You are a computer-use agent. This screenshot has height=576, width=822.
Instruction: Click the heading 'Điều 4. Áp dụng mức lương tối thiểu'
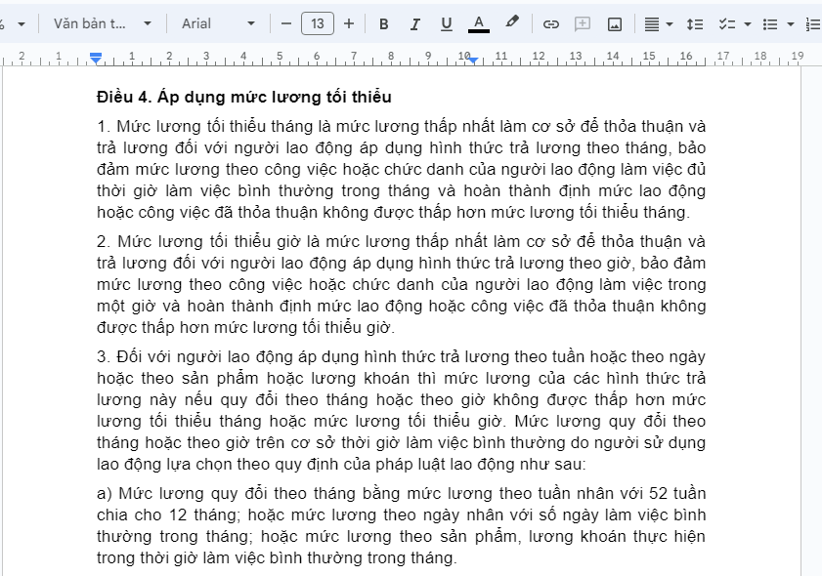point(243,97)
